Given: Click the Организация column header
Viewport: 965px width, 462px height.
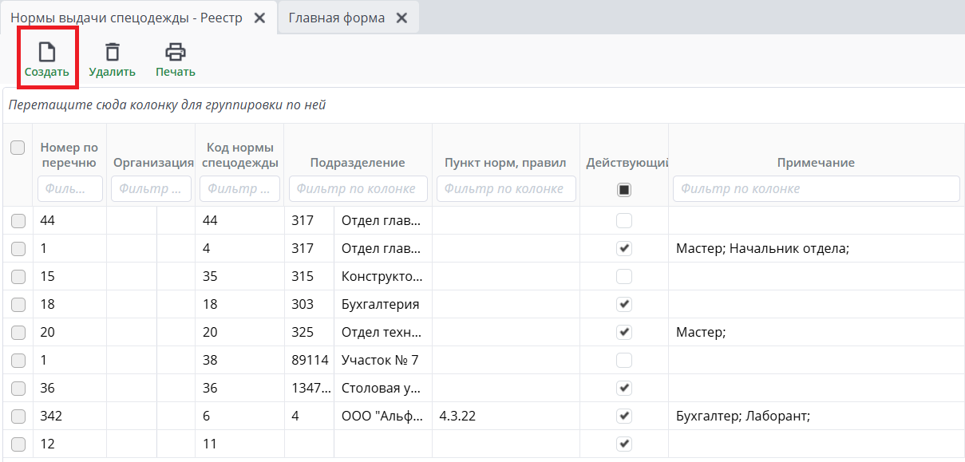Looking at the screenshot, I should (x=153, y=163).
